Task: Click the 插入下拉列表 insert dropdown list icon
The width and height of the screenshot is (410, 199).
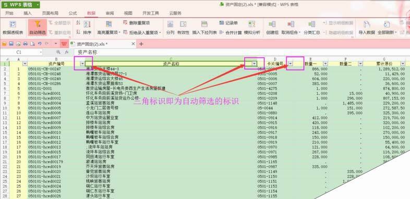Action: pos(204,24)
